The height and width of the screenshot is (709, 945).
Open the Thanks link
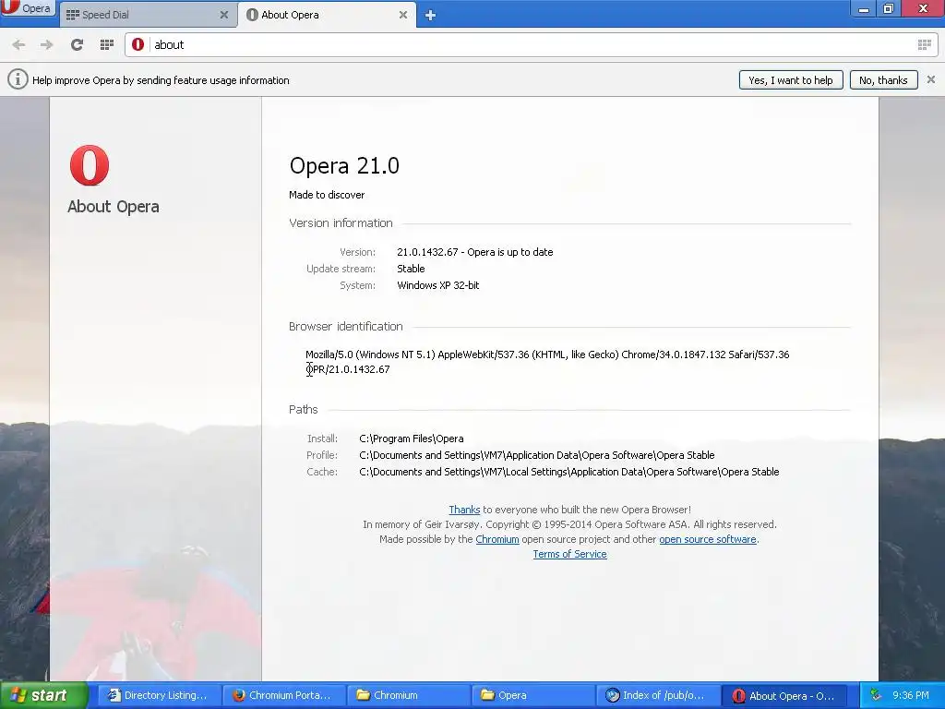[x=464, y=510]
